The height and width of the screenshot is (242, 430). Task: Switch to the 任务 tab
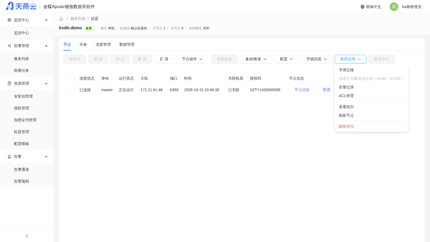click(x=83, y=44)
